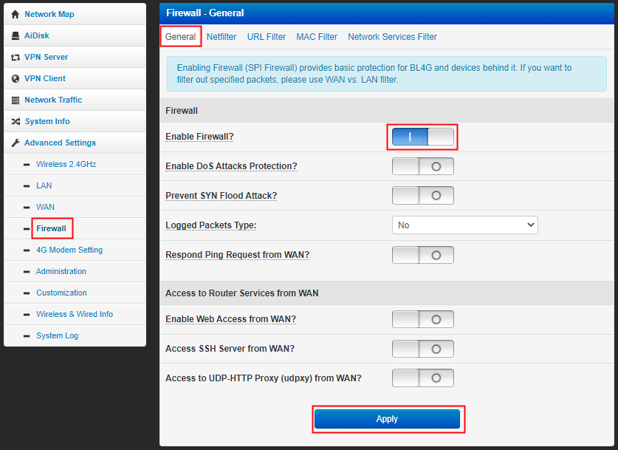Open the URL Filter tab
This screenshot has height=450, width=618.
point(266,37)
